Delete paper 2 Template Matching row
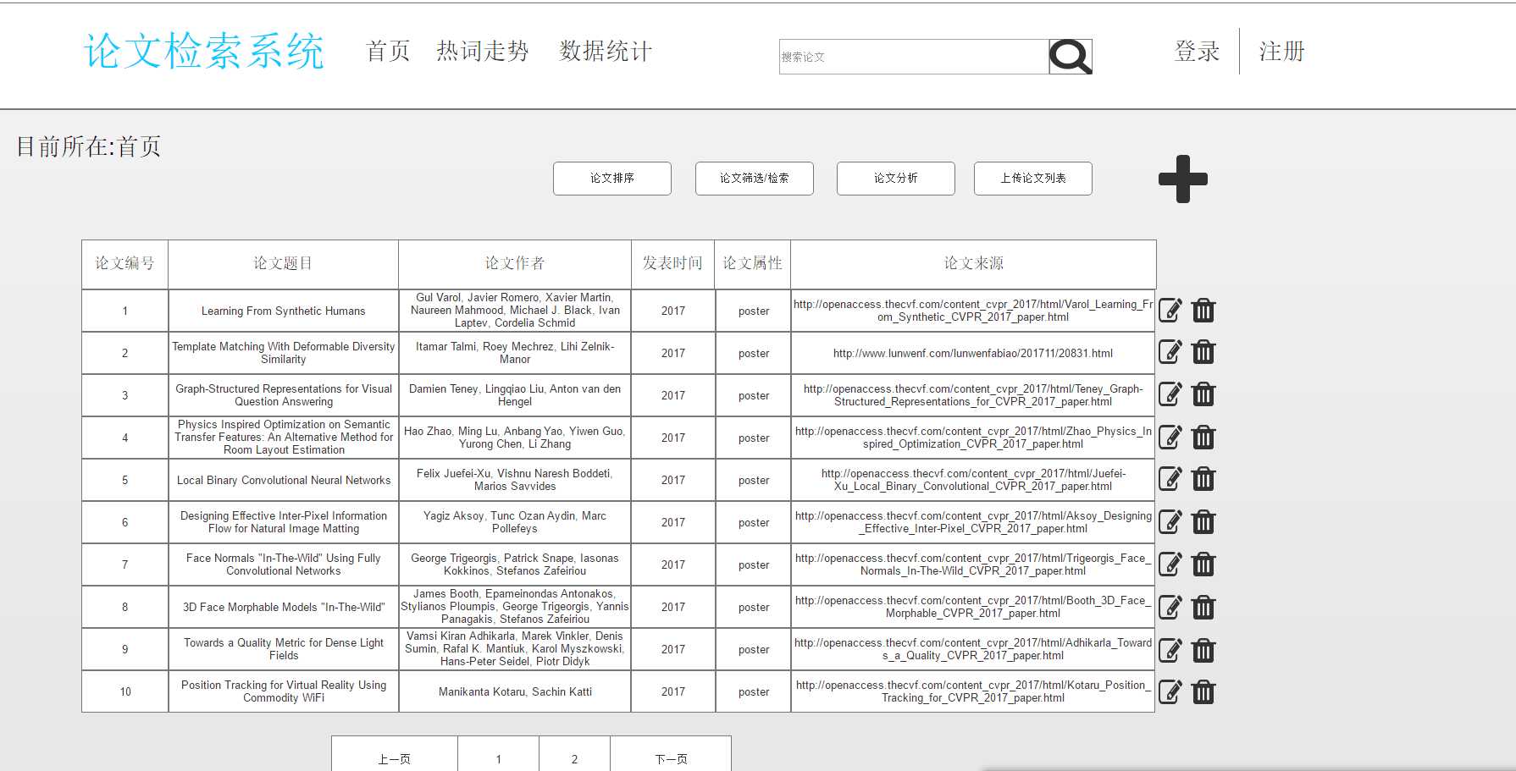1516x771 pixels. (x=1203, y=352)
